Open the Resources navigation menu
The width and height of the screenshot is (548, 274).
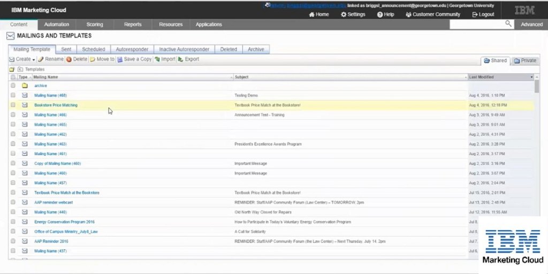tap(171, 25)
